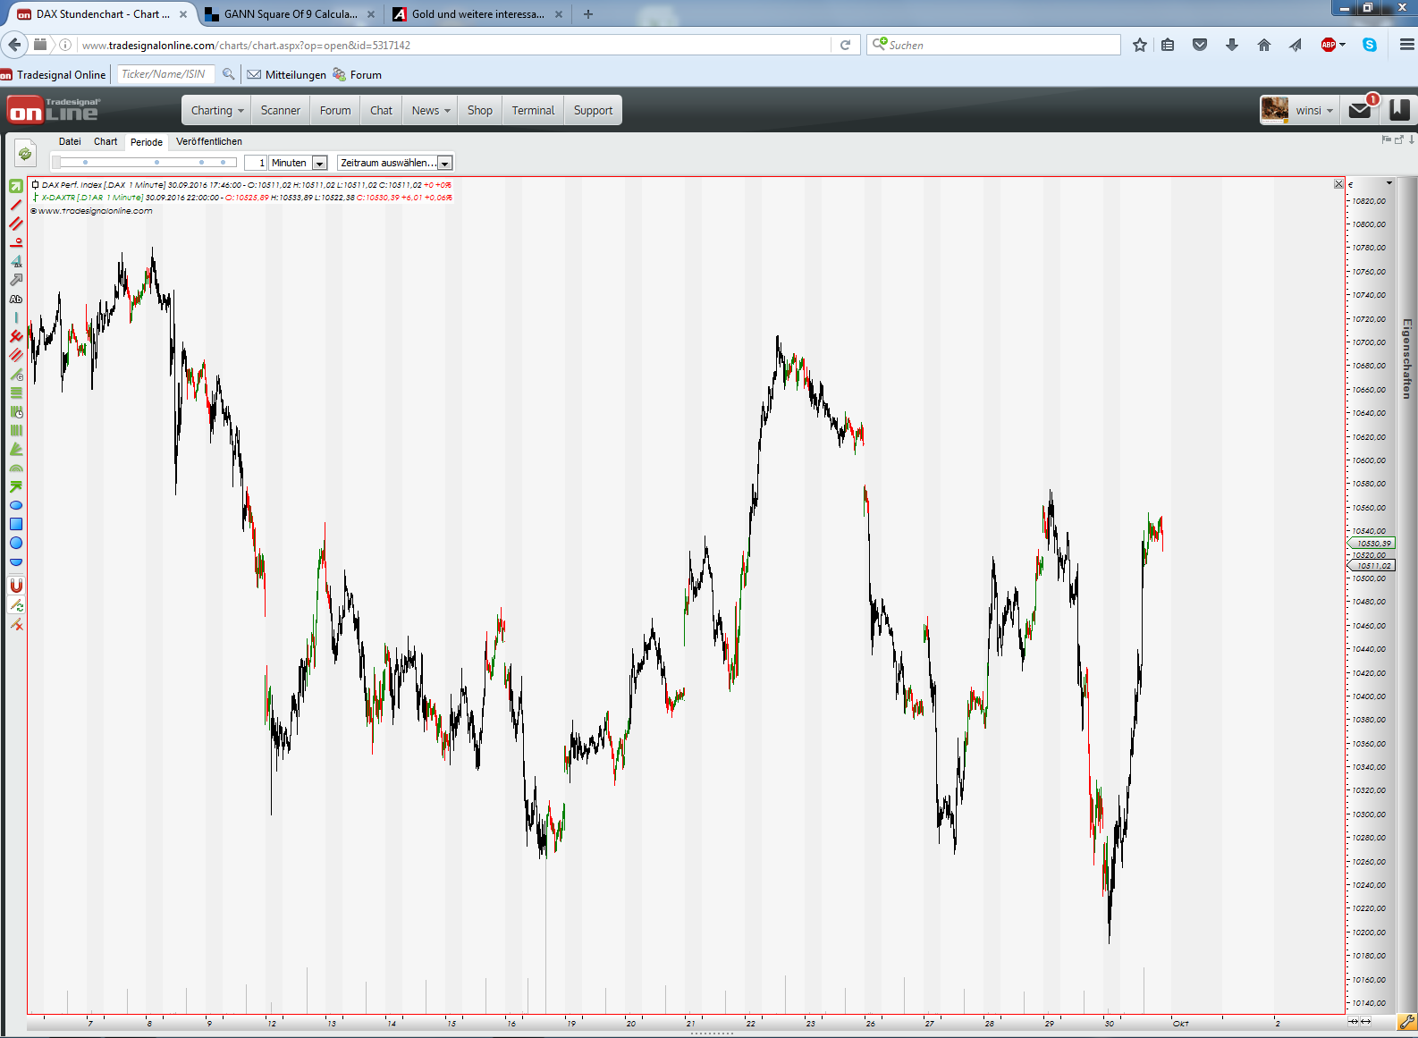Open the Eigenschaften side panel
This screenshot has width=1418, height=1038.
click(1407, 358)
